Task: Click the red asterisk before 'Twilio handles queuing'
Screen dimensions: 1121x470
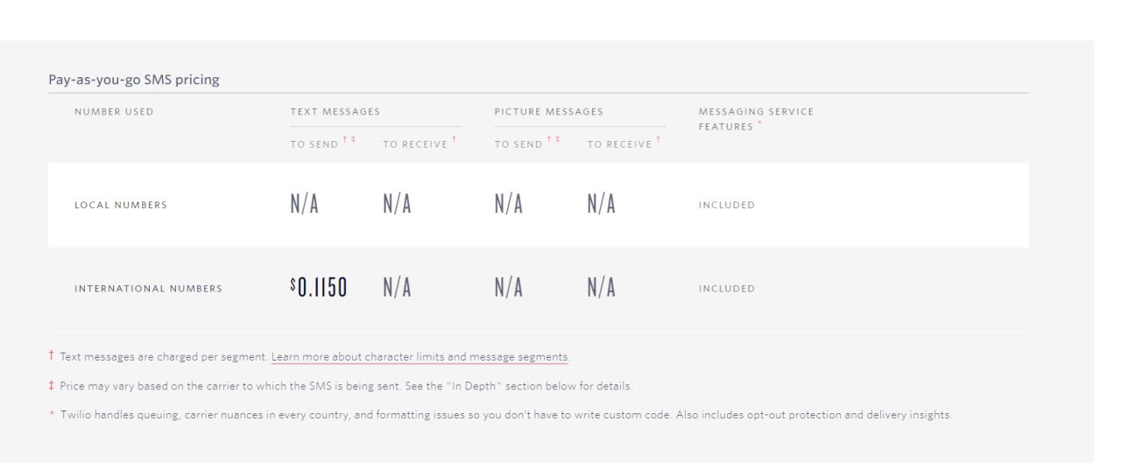Action: [x=52, y=415]
